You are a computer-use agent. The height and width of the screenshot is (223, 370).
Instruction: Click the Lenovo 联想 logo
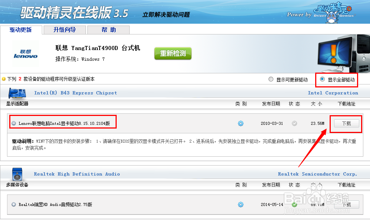click(26, 54)
